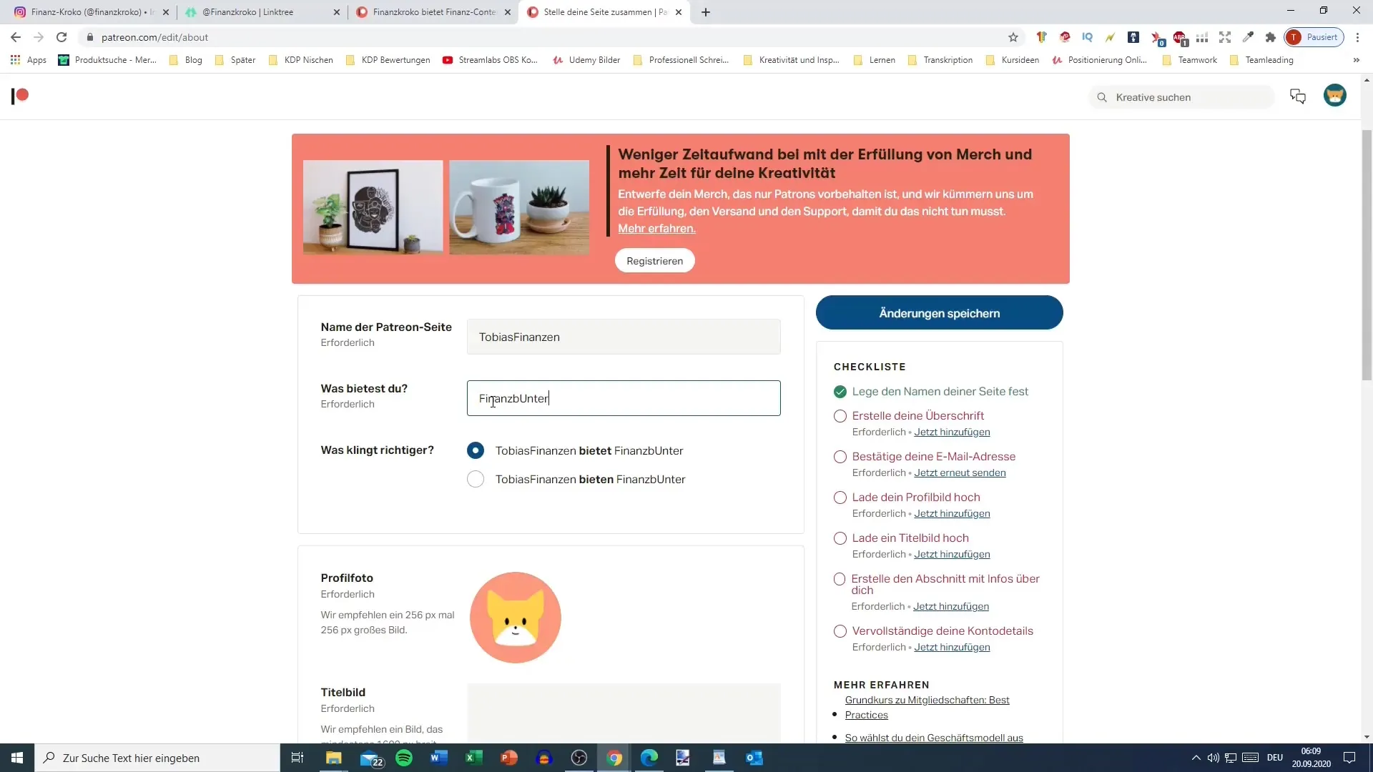The width and height of the screenshot is (1373, 772).
Task: Click 'Jetzt hinzufügen' under Abschnitt mit Infos
Action: point(951,606)
